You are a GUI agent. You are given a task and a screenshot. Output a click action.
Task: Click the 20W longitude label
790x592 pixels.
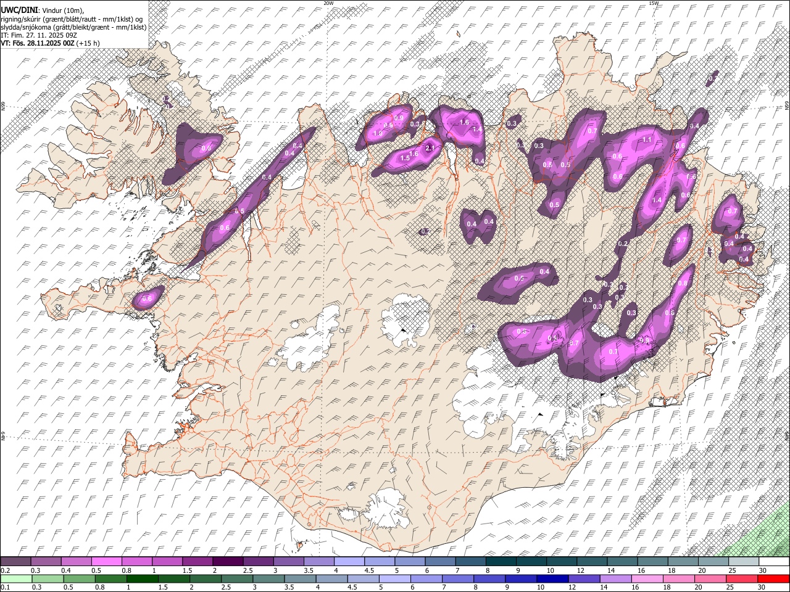(x=328, y=3)
